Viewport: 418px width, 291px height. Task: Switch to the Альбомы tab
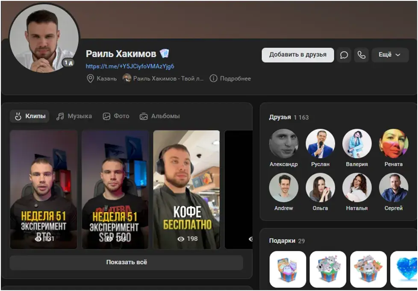(160, 116)
